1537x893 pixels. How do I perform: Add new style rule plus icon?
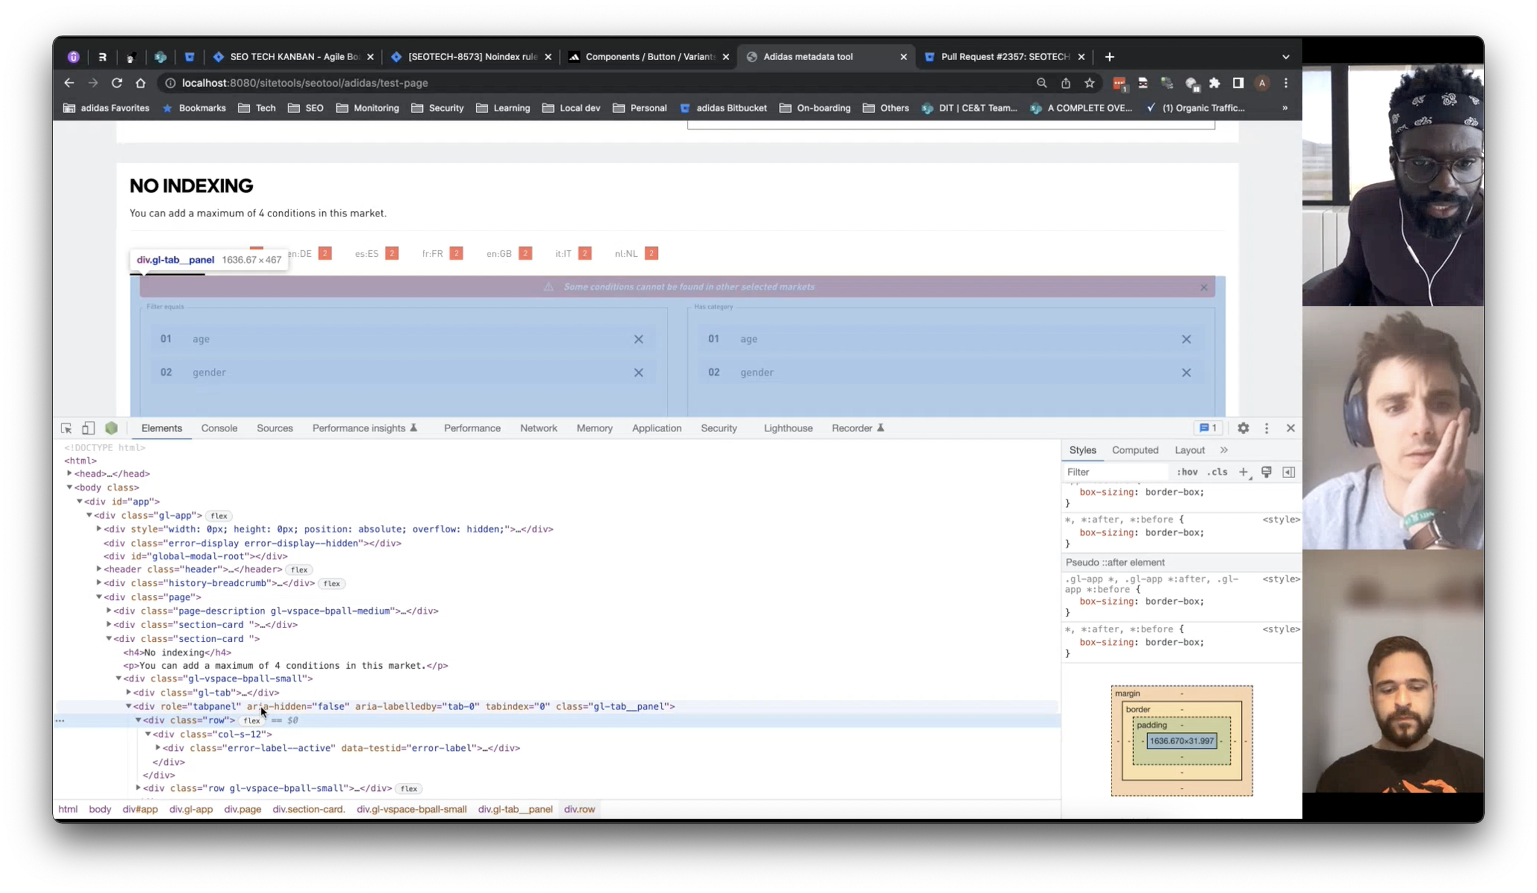tap(1243, 472)
